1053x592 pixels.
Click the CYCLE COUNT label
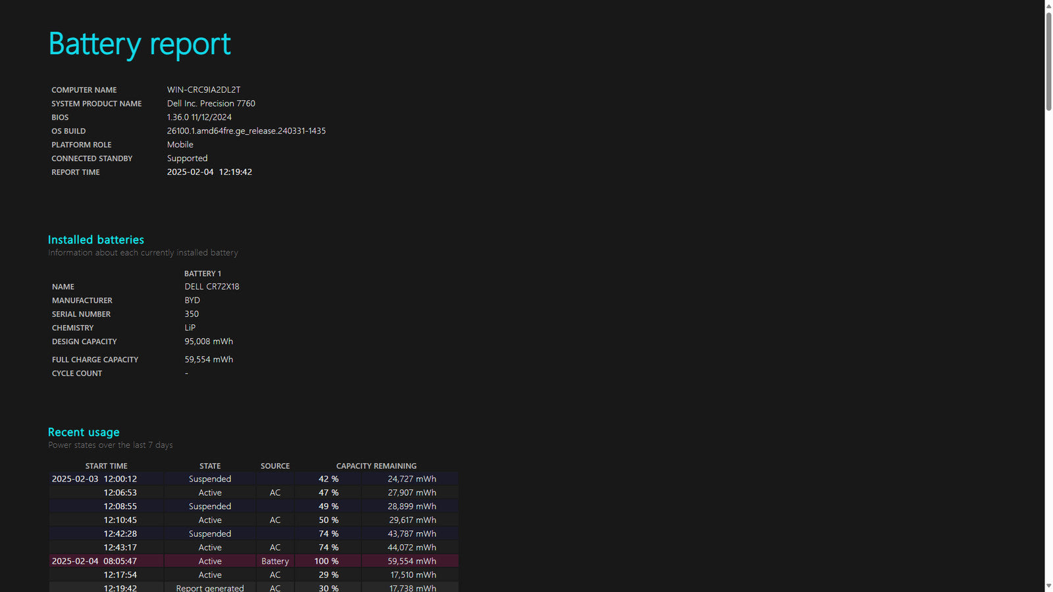[x=77, y=374]
